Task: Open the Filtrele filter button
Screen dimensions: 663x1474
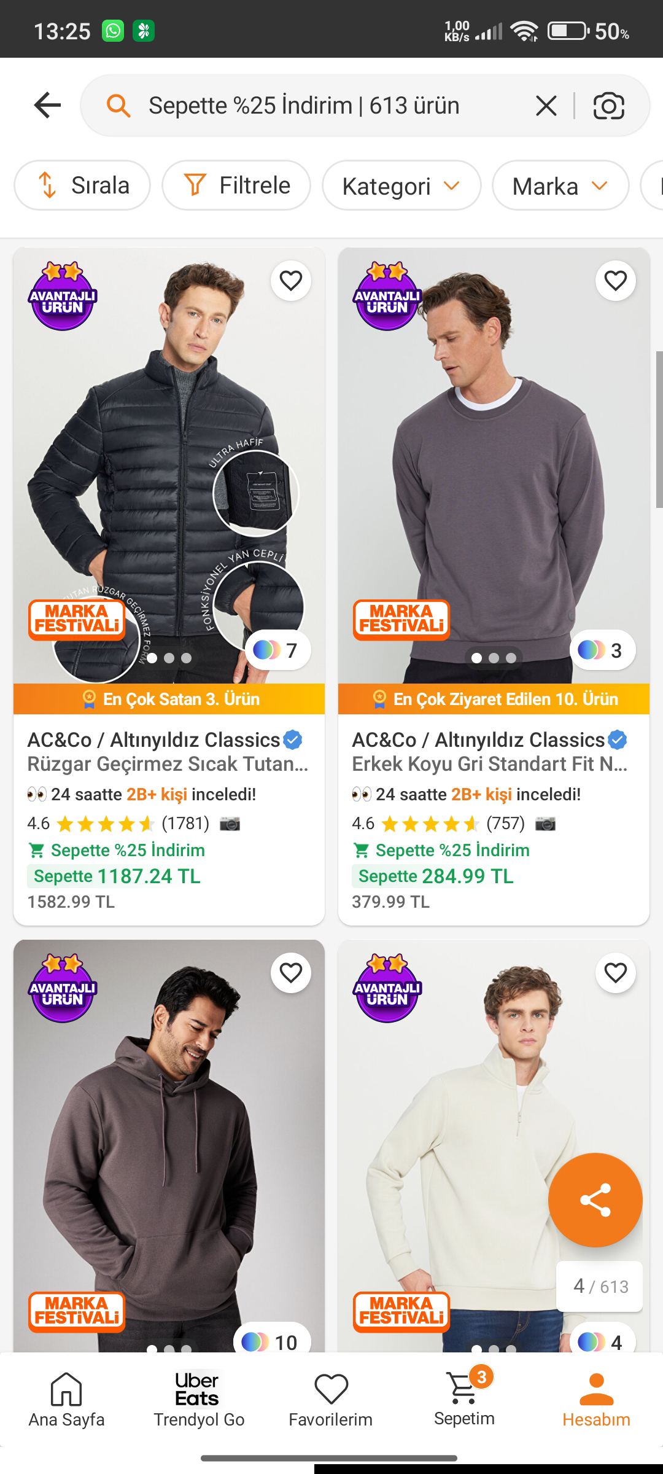Action: [x=236, y=185]
